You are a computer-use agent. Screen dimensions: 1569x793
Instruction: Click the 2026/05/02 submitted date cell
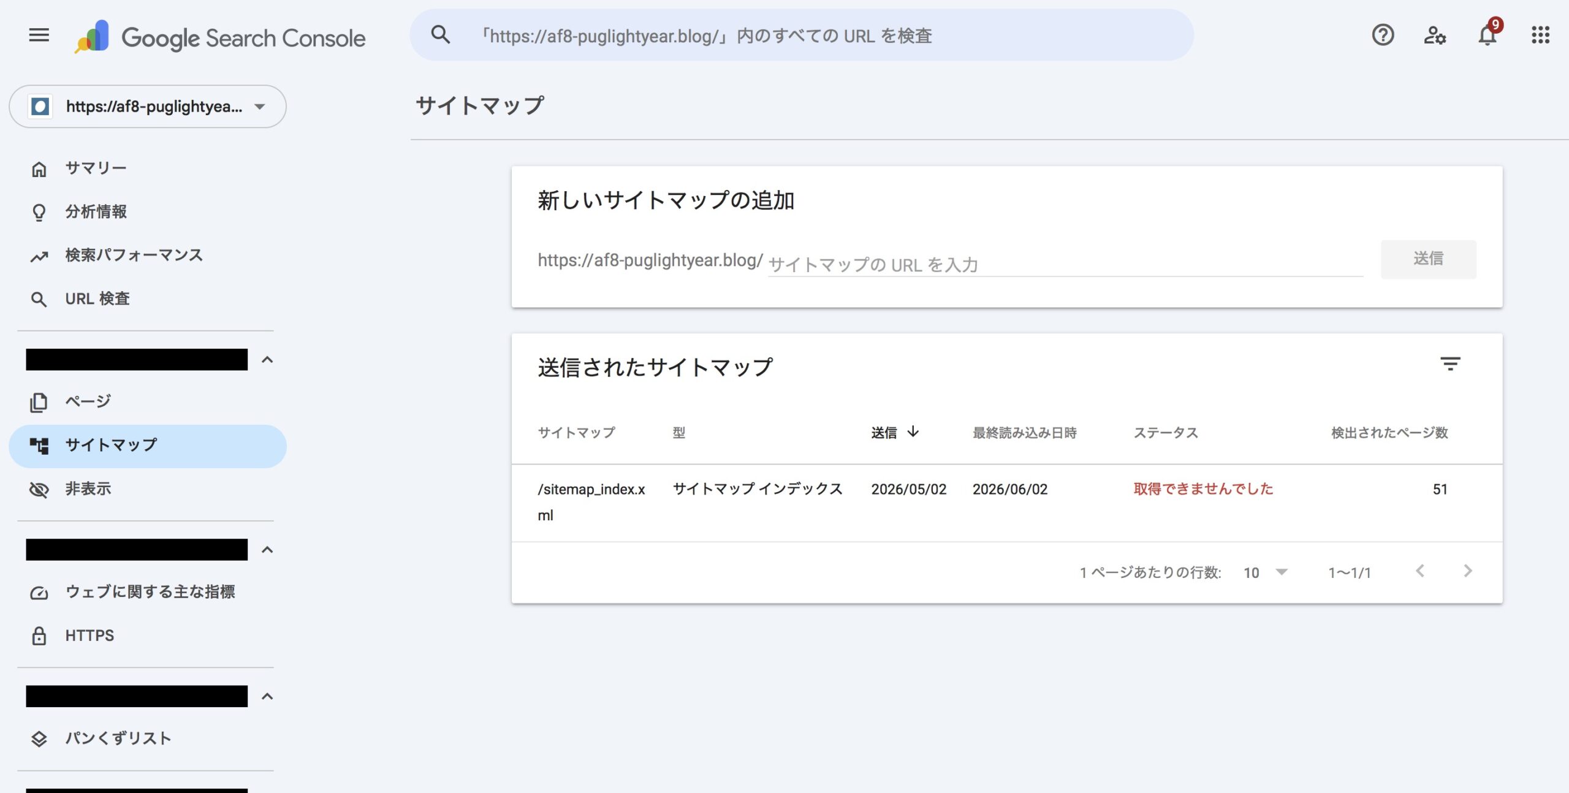point(909,489)
